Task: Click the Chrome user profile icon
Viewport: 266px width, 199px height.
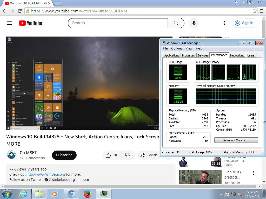Action: (x=236, y=2)
